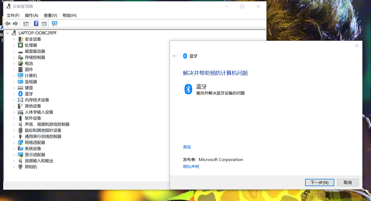
Task: Expand the 安全设备 category
Action: tap(14, 39)
